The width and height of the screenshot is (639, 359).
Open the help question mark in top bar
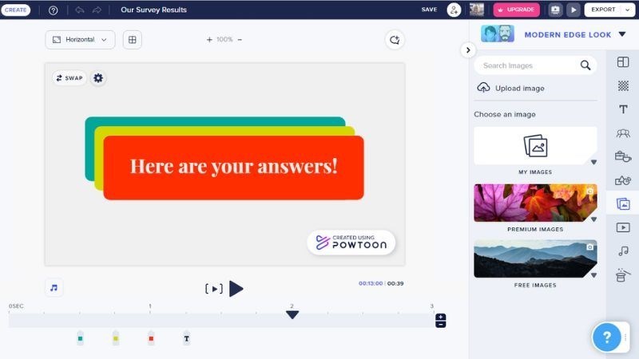click(x=53, y=10)
